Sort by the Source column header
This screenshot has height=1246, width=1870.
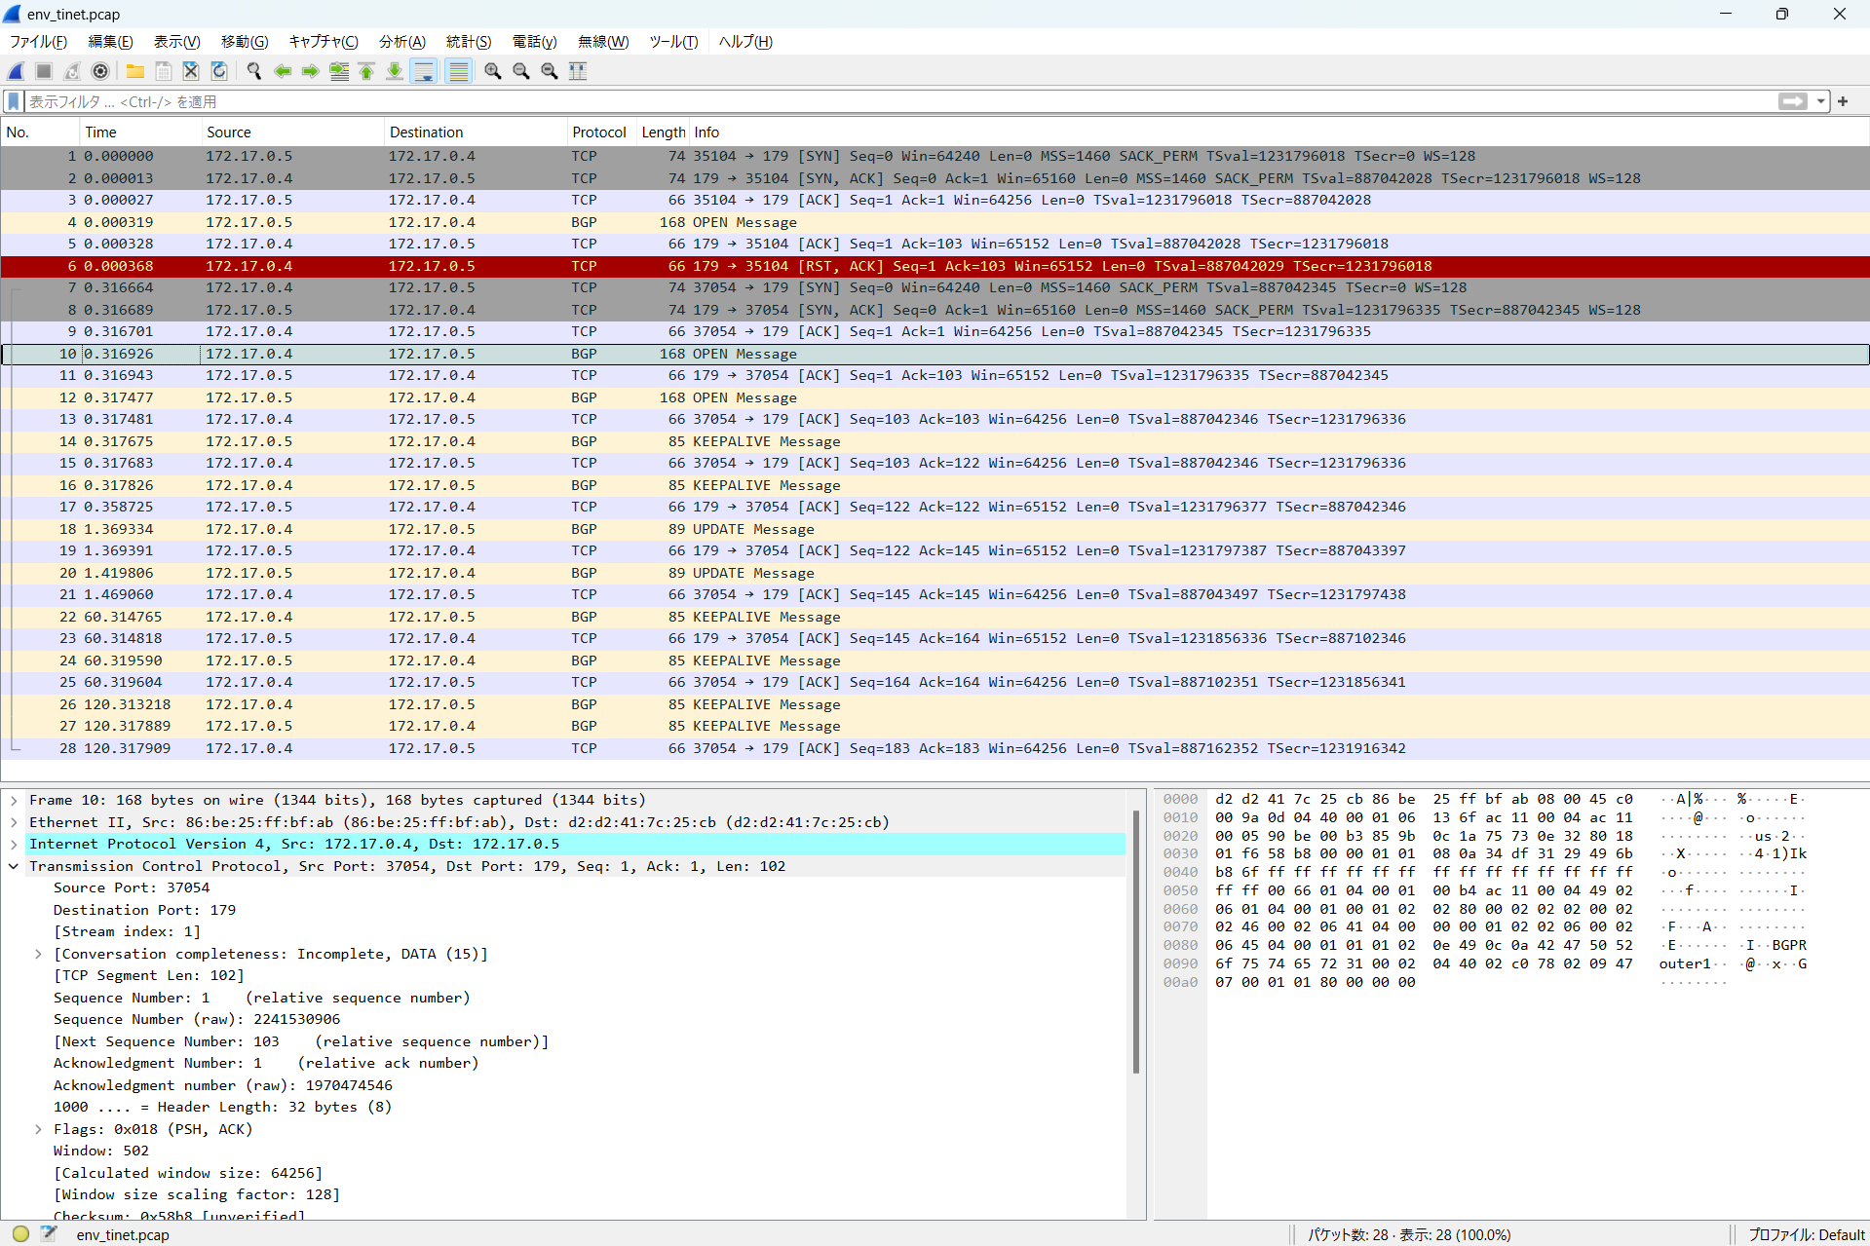292,132
